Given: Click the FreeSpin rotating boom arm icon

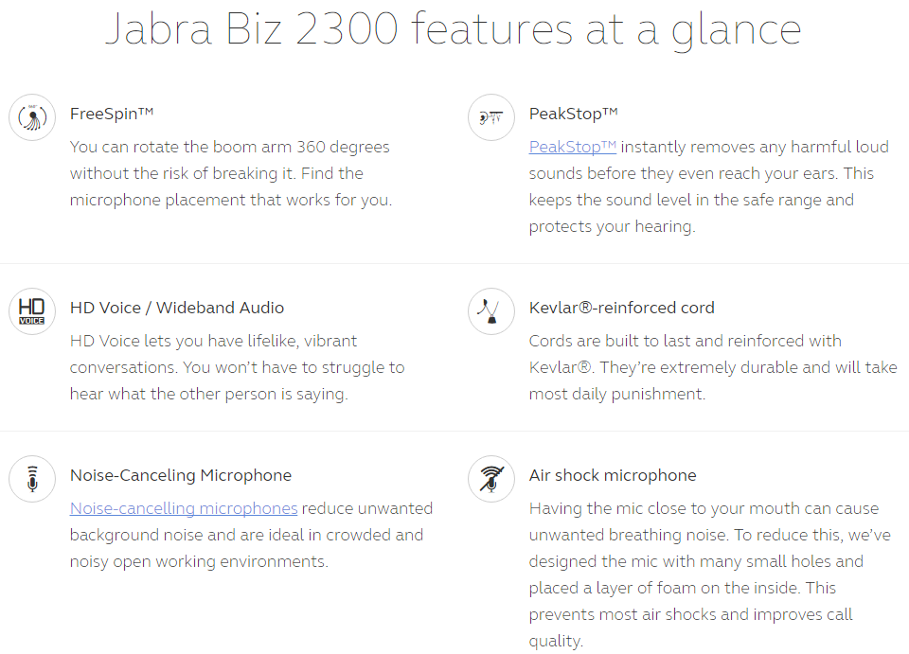Looking at the screenshot, I should click(x=32, y=117).
